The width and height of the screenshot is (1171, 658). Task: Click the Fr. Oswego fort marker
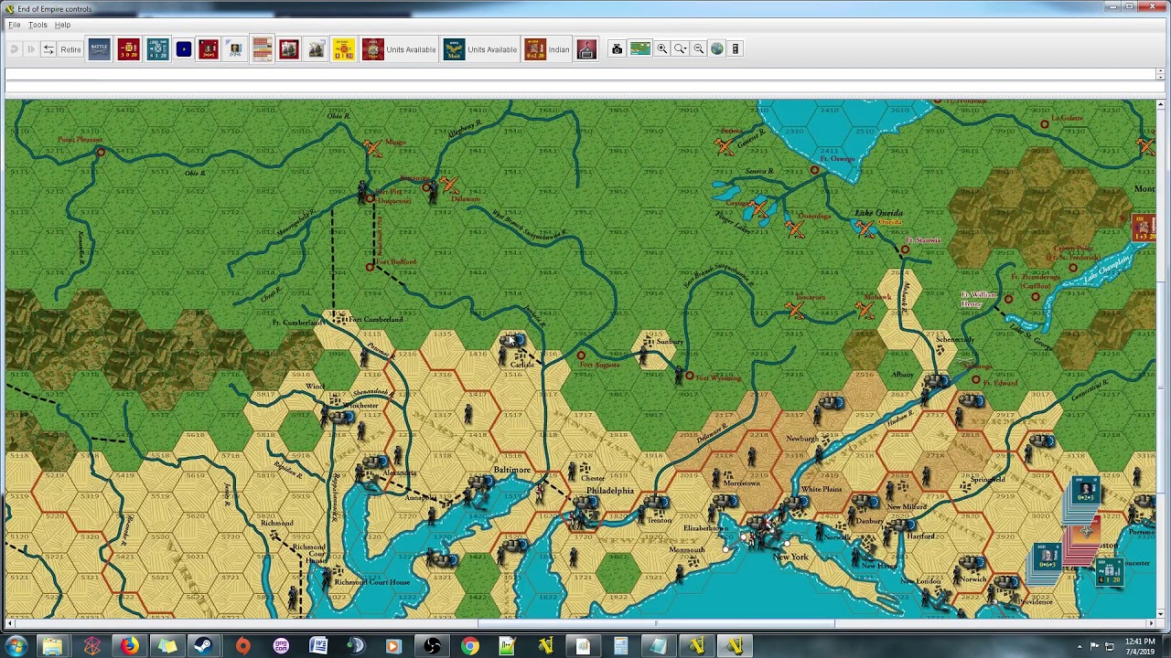(814, 170)
